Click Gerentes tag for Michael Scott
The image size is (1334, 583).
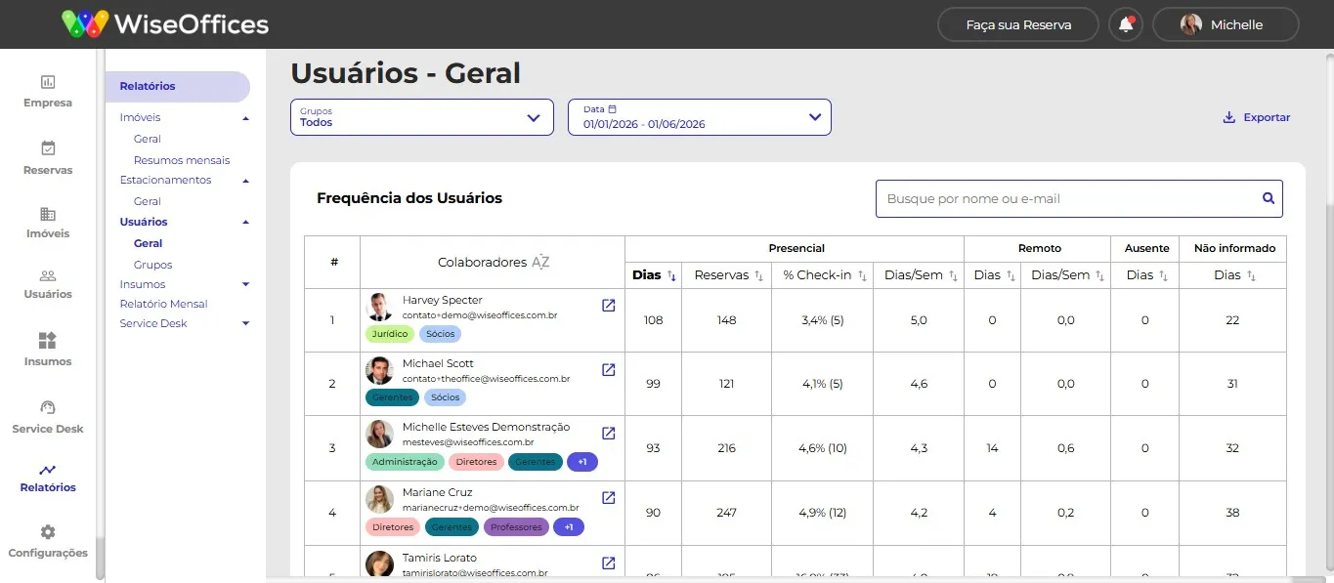click(392, 397)
